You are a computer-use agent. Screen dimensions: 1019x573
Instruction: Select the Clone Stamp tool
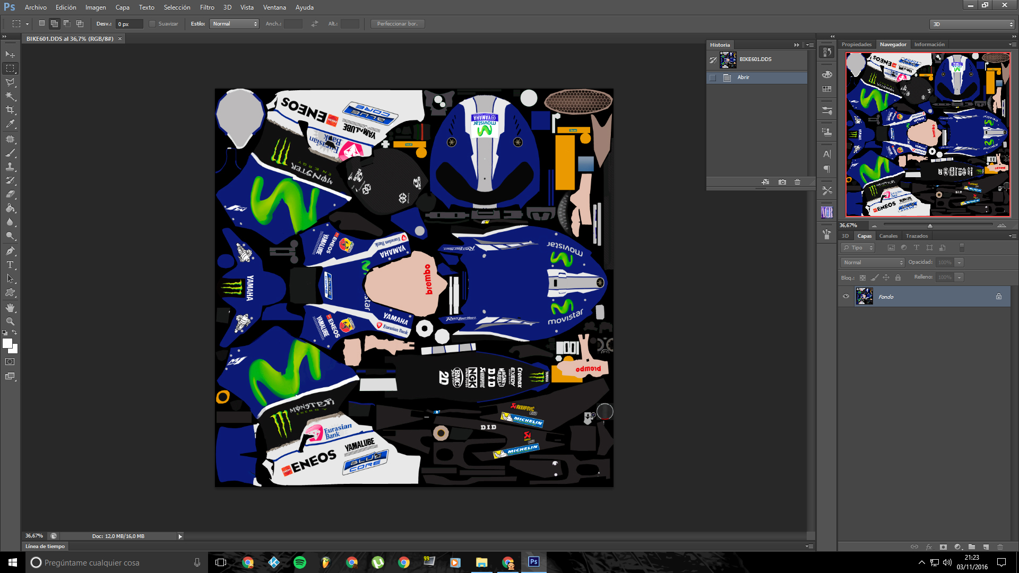[x=10, y=167]
